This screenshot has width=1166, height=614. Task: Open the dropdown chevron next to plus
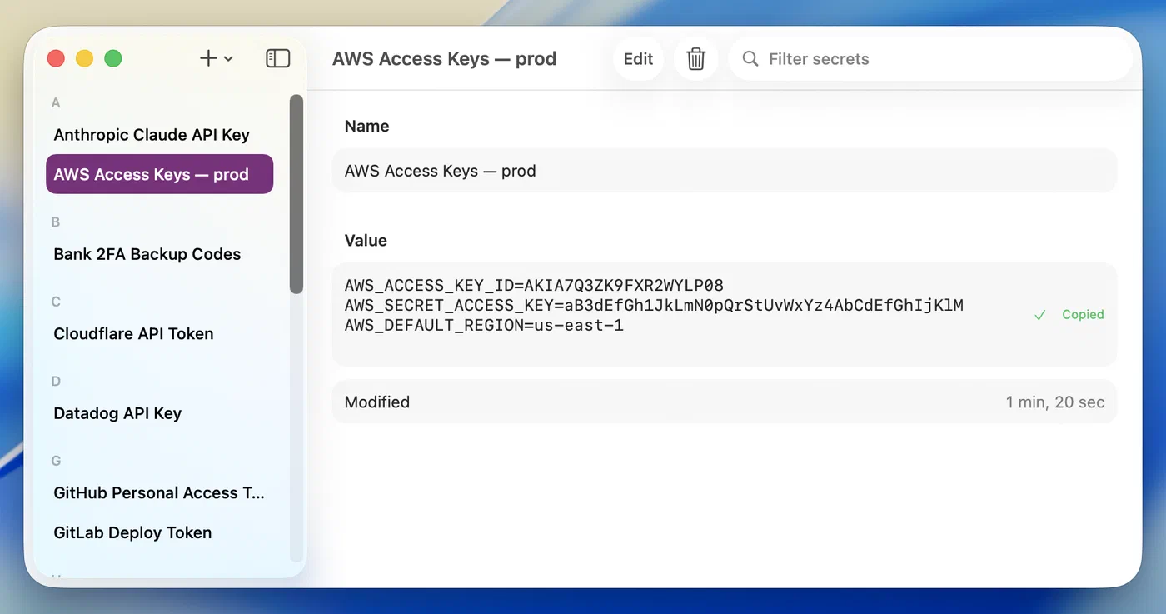(228, 59)
